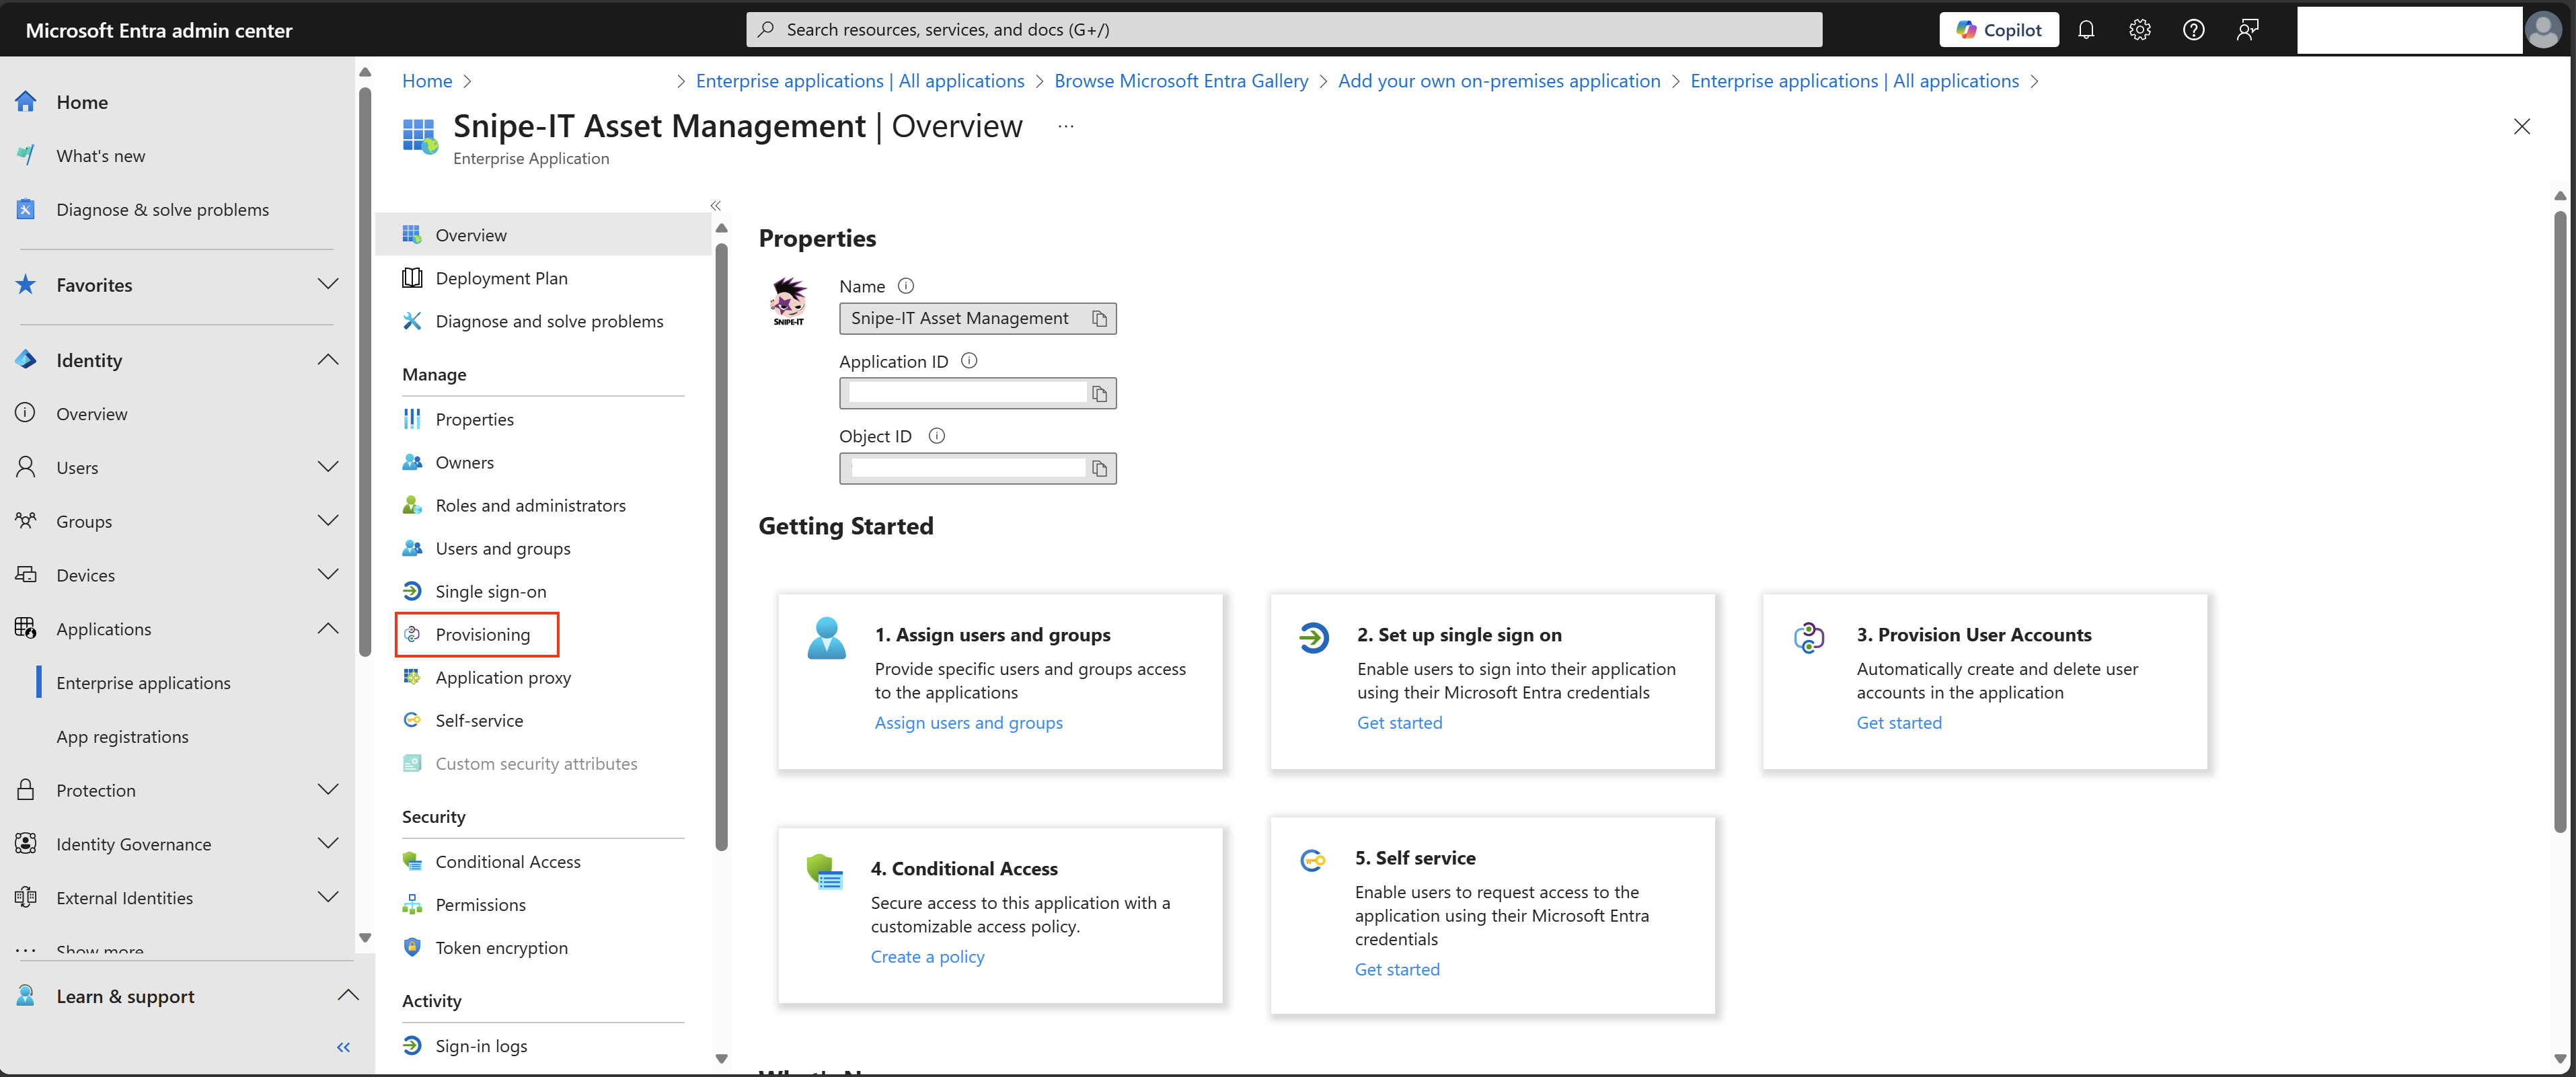Image resolution: width=2576 pixels, height=1077 pixels.
Task: Open the help question mark icon
Action: point(2193,30)
